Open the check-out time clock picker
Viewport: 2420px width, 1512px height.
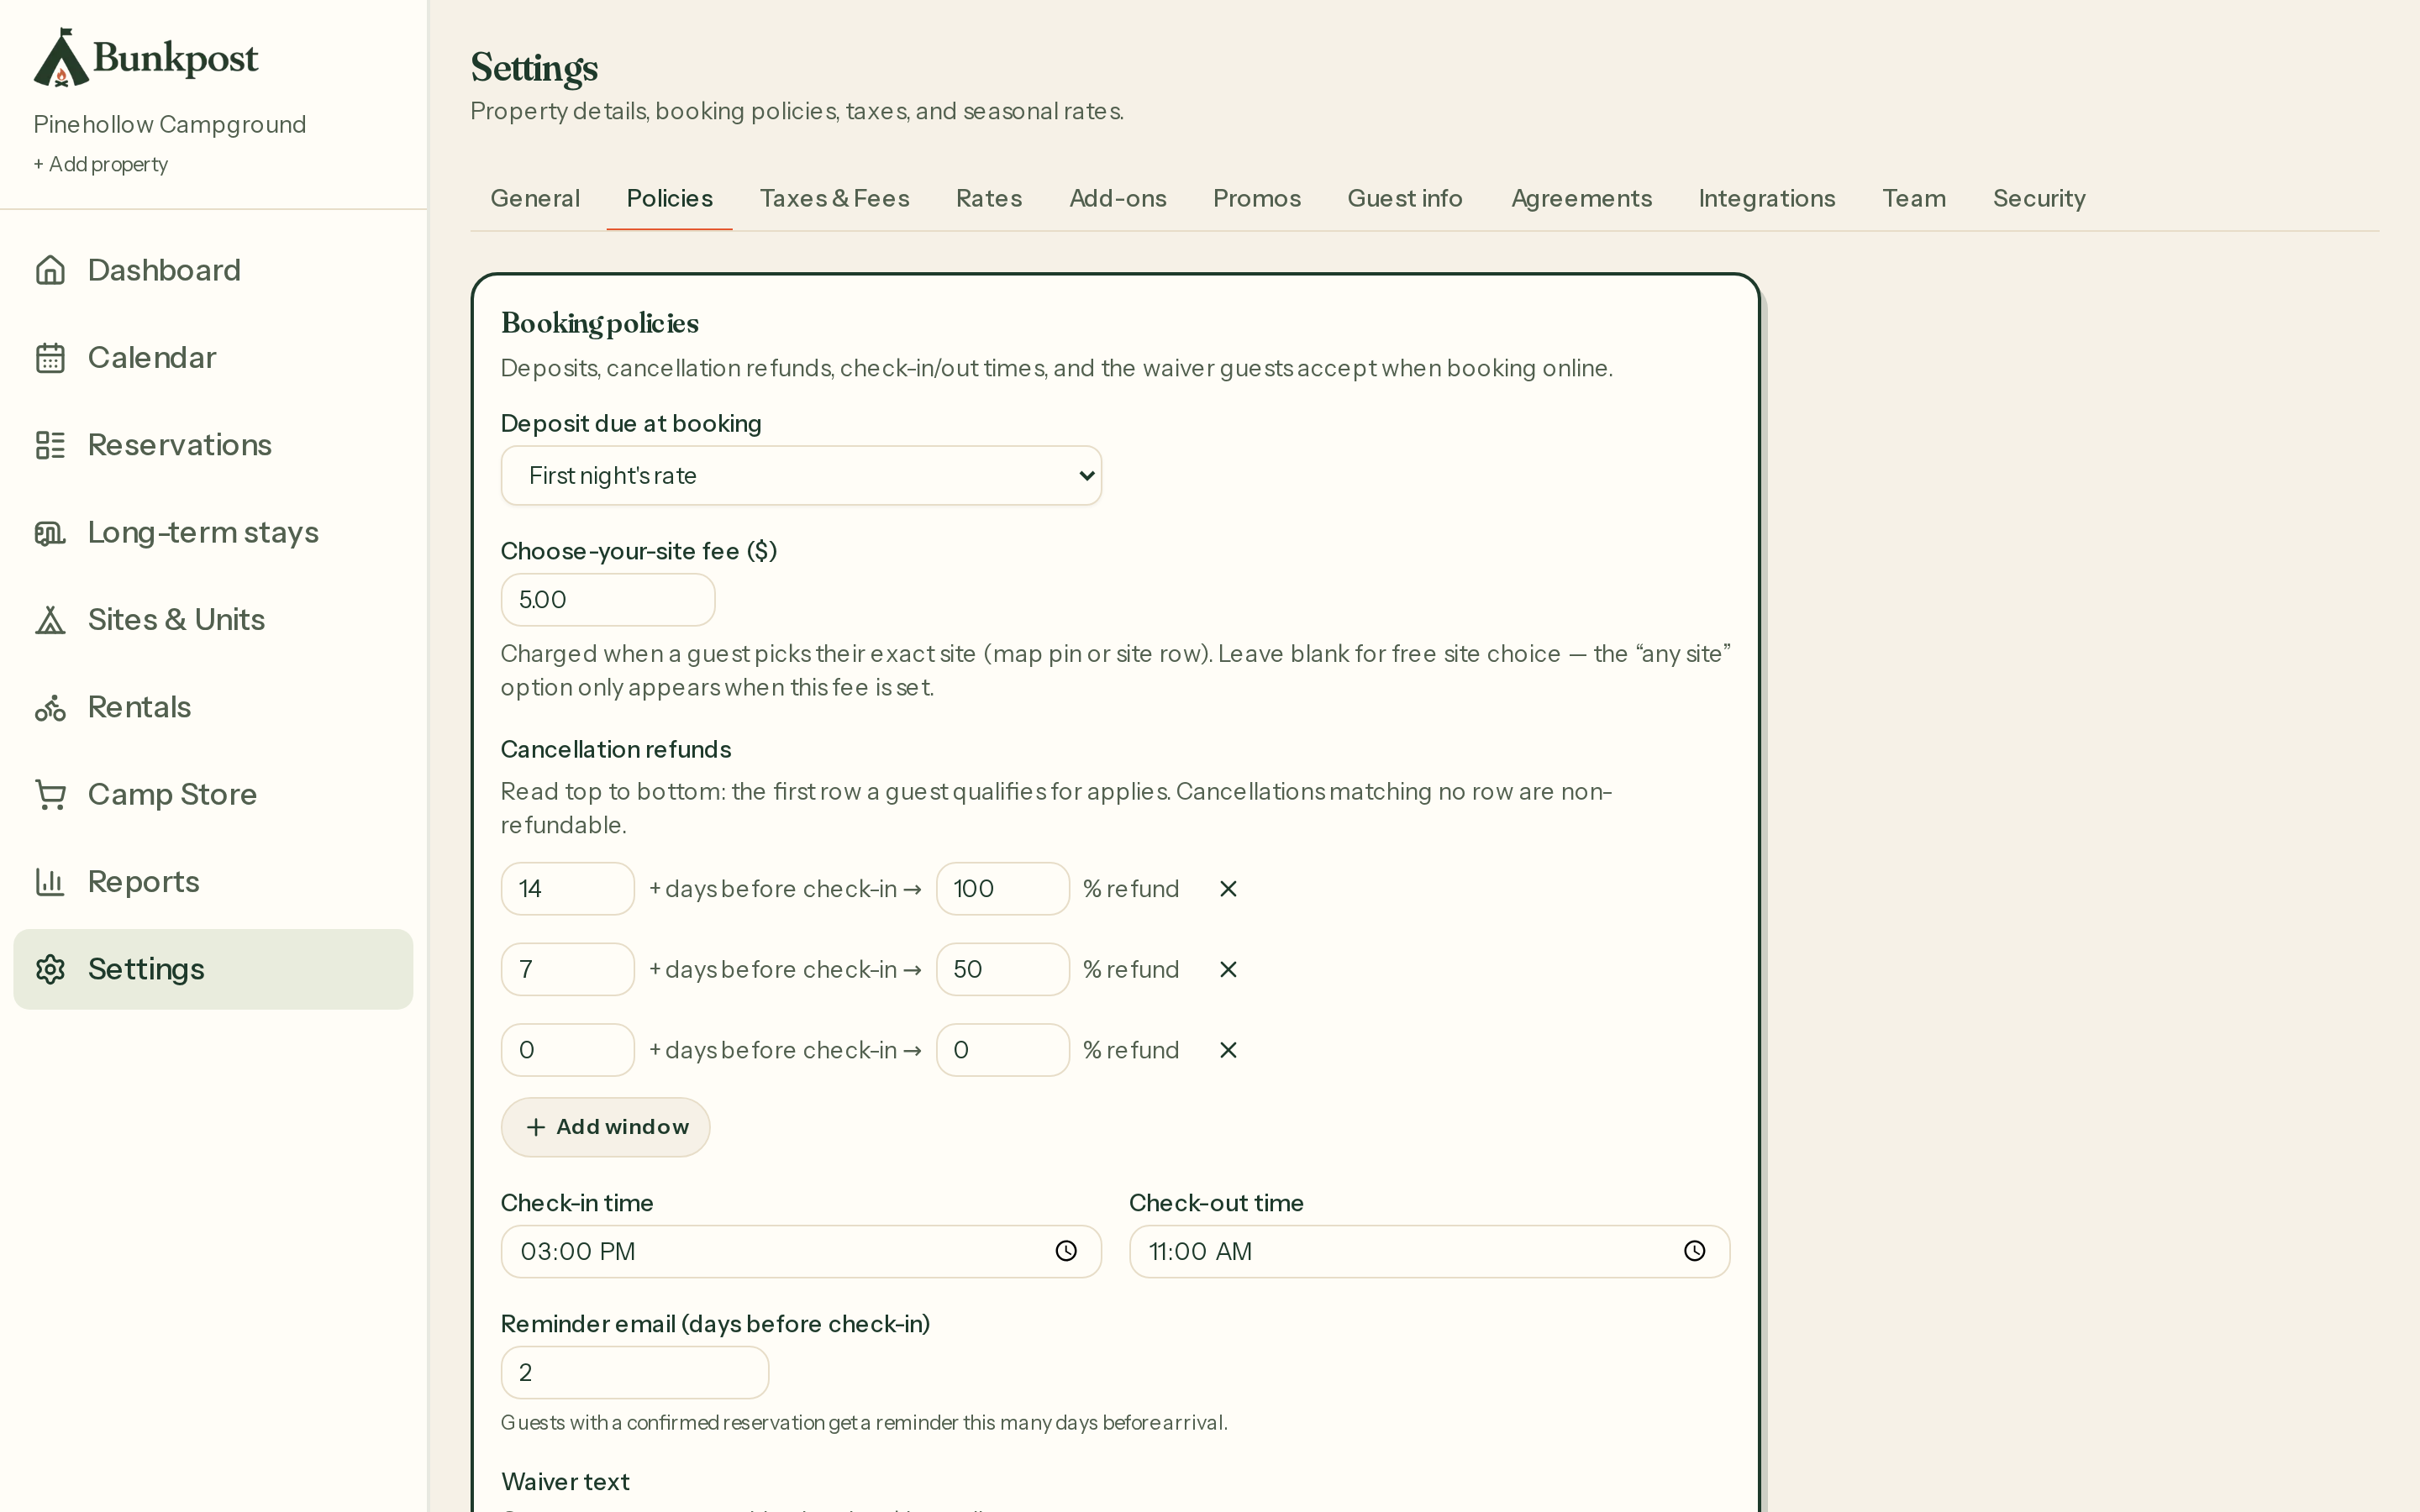[x=1694, y=1251]
